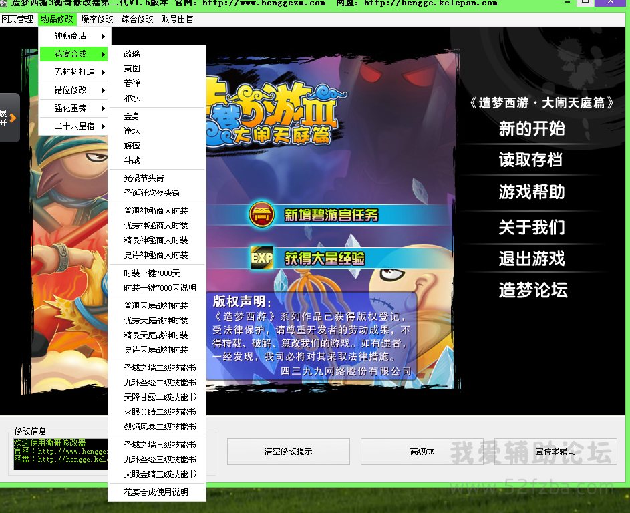Select 圣域之墙二级技能书
This screenshot has height=513, width=630.
coord(157,368)
